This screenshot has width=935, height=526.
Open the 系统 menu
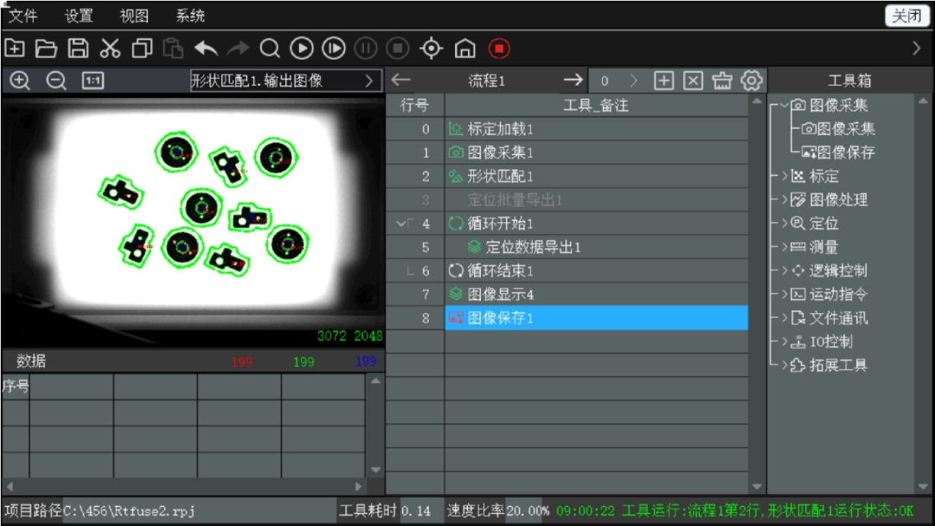190,15
